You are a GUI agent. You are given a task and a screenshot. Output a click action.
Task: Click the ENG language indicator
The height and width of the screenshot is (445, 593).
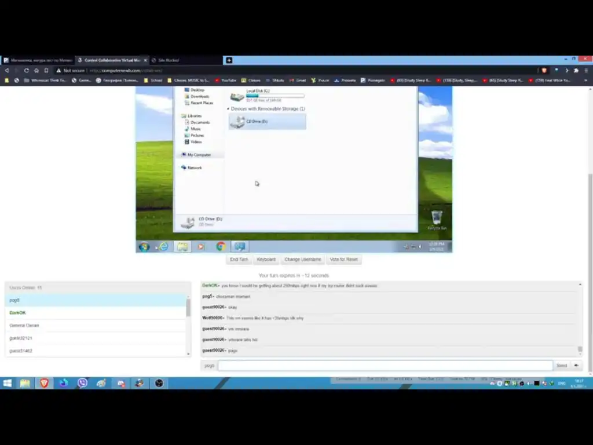tap(562, 384)
